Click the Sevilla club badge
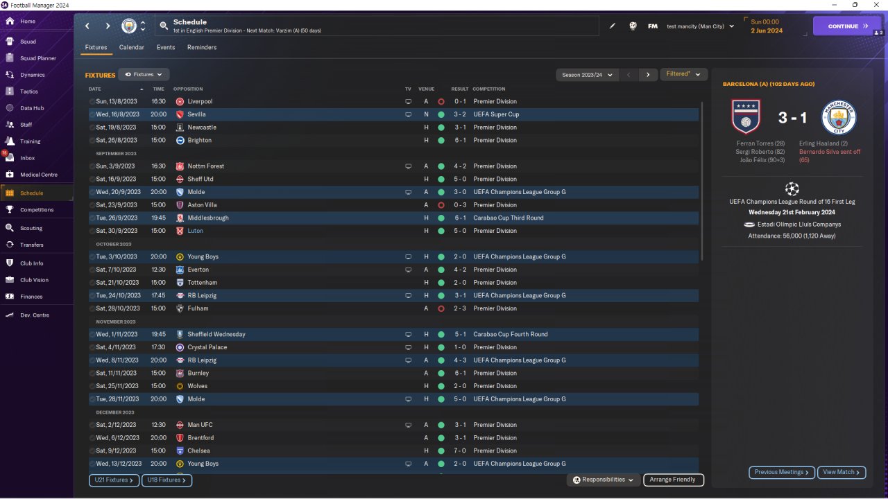Screen dimensions: 888x499 pos(180,114)
